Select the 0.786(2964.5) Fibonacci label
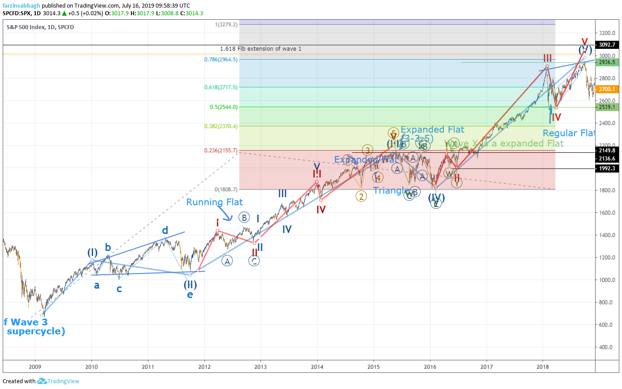This screenshot has width=622, height=389. 222,59
